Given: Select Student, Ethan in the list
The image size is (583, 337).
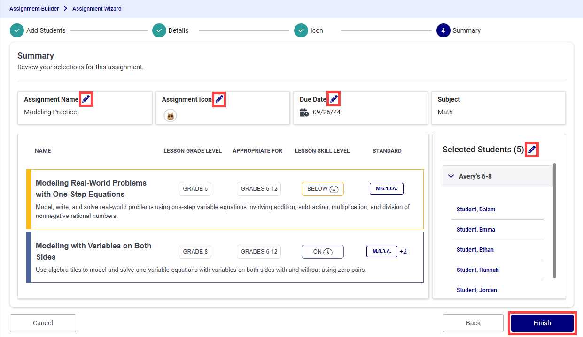Looking at the screenshot, I should (475, 250).
